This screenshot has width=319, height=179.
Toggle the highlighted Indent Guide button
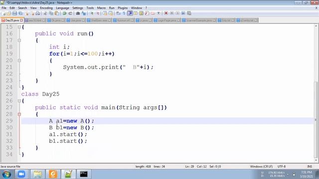(130, 13)
